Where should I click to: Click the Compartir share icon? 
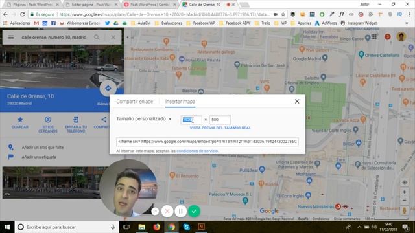click(x=104, y=120)
